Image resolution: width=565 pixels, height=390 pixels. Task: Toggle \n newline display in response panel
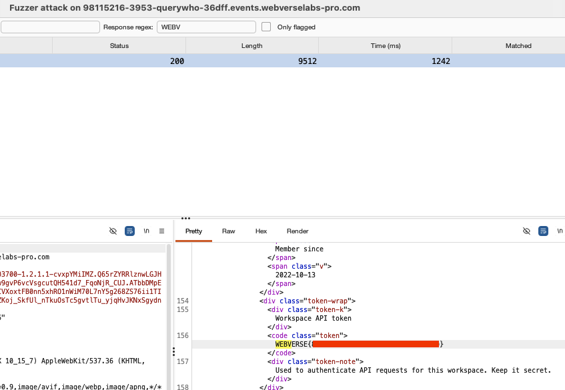pos(560,231)
